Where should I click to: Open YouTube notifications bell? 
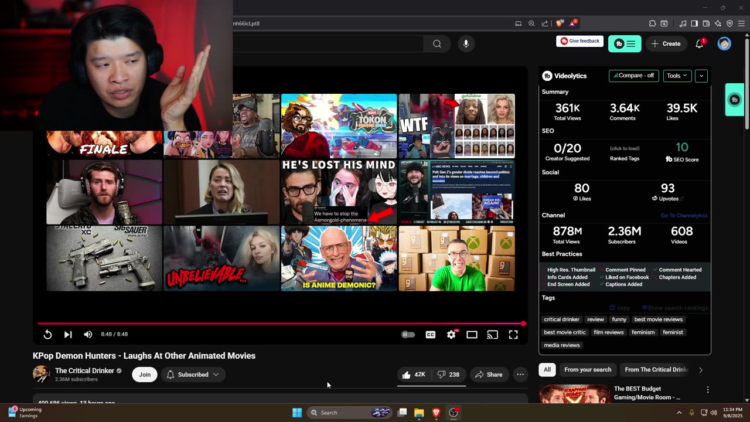700,43
